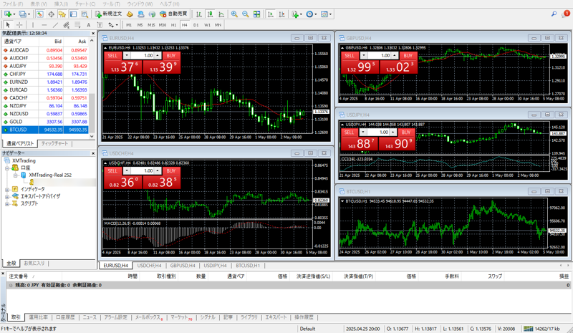The width and height of the screenshot is (573, 333).
Task: Select the vertical line drawing tool
Action: tap(33, 25)
